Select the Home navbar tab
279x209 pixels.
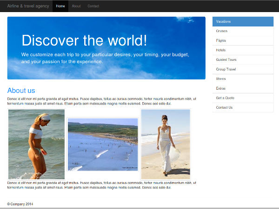(60, 6)
